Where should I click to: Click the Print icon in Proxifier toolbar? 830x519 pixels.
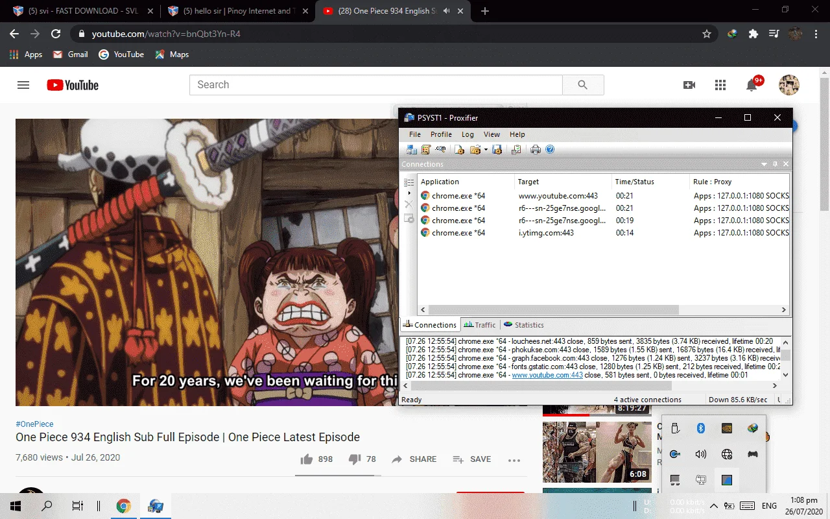click(x=536, y=150)
